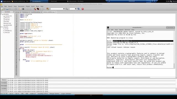
Task: Close the telnet.condition.py tab
Action: (56, 12)
